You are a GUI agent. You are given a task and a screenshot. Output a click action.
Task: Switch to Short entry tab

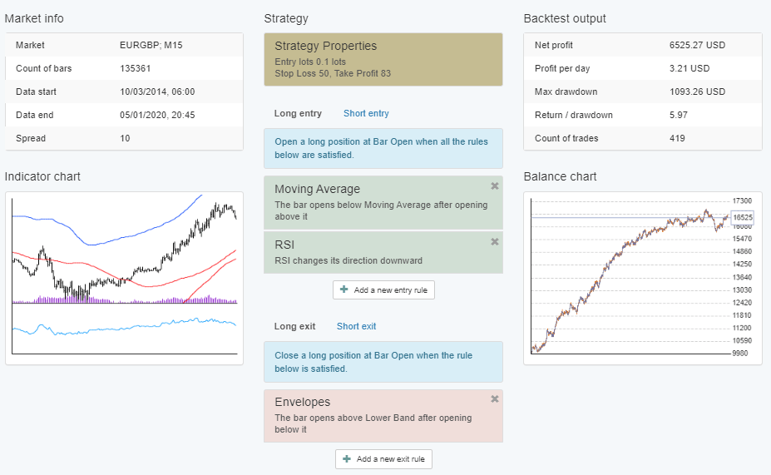click(x=366, y=113)
